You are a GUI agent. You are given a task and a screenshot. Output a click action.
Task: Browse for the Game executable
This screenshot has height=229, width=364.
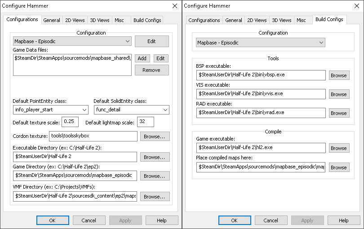click(x=338, y=148)
